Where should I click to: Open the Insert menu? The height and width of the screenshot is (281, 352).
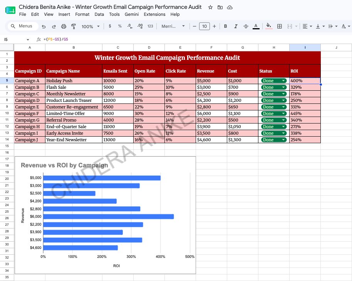[64, 14]
